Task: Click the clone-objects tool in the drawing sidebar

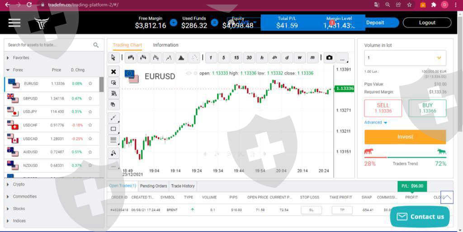Action: tap(113, 105)
